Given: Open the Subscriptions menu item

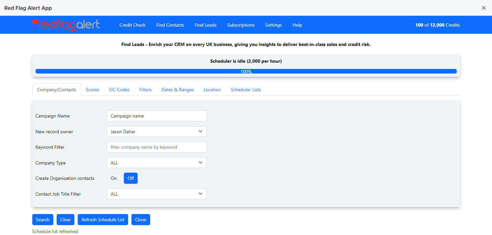Looking at the screenshot, I should (x=241, y=25).
